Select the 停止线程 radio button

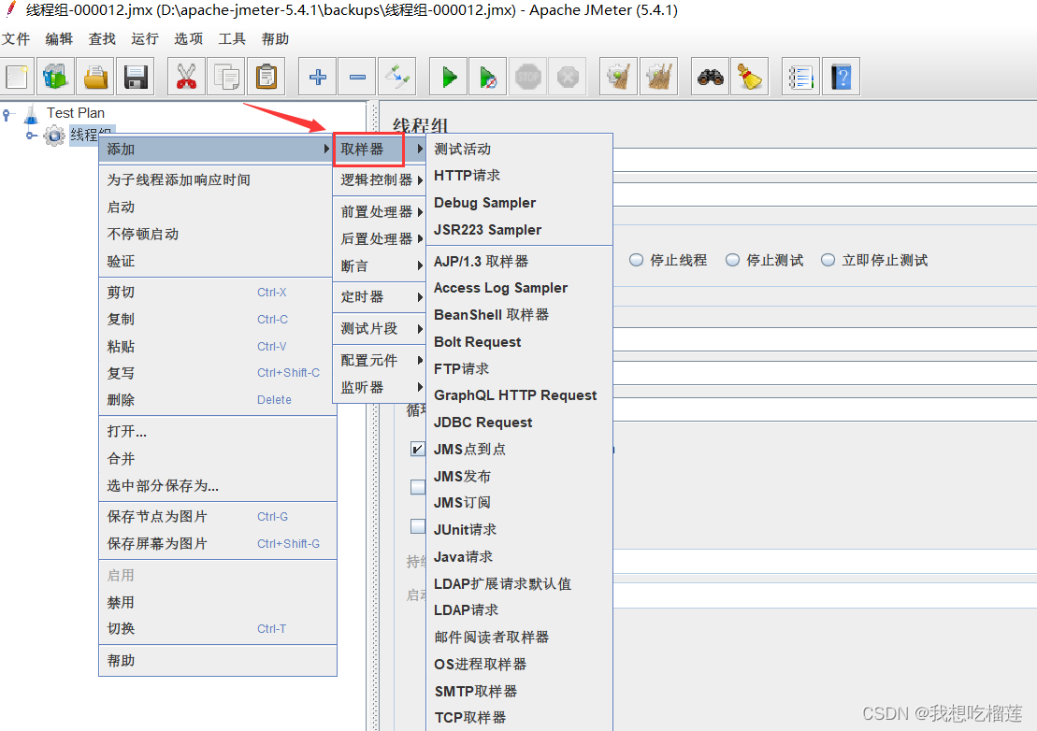coord(636,260)
